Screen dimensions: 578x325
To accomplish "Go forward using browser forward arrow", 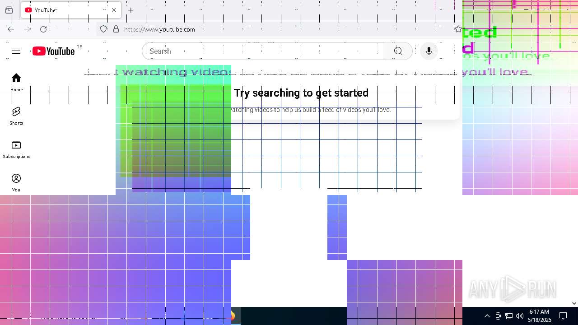I will 27,29.
